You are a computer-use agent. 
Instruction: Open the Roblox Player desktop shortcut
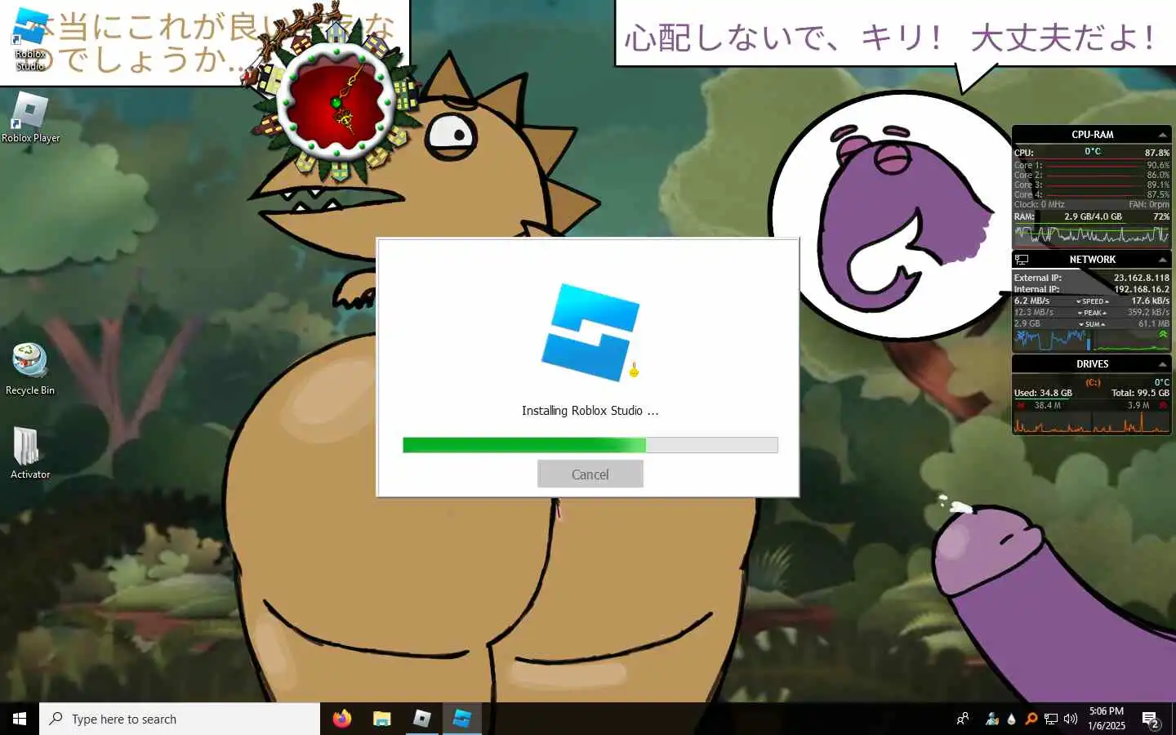(x=30, y=117)
